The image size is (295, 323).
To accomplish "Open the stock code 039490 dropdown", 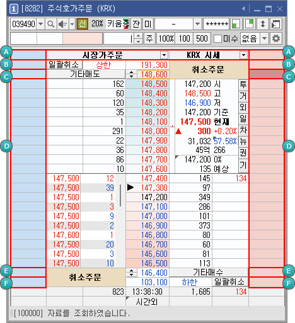I will point(41,24).
